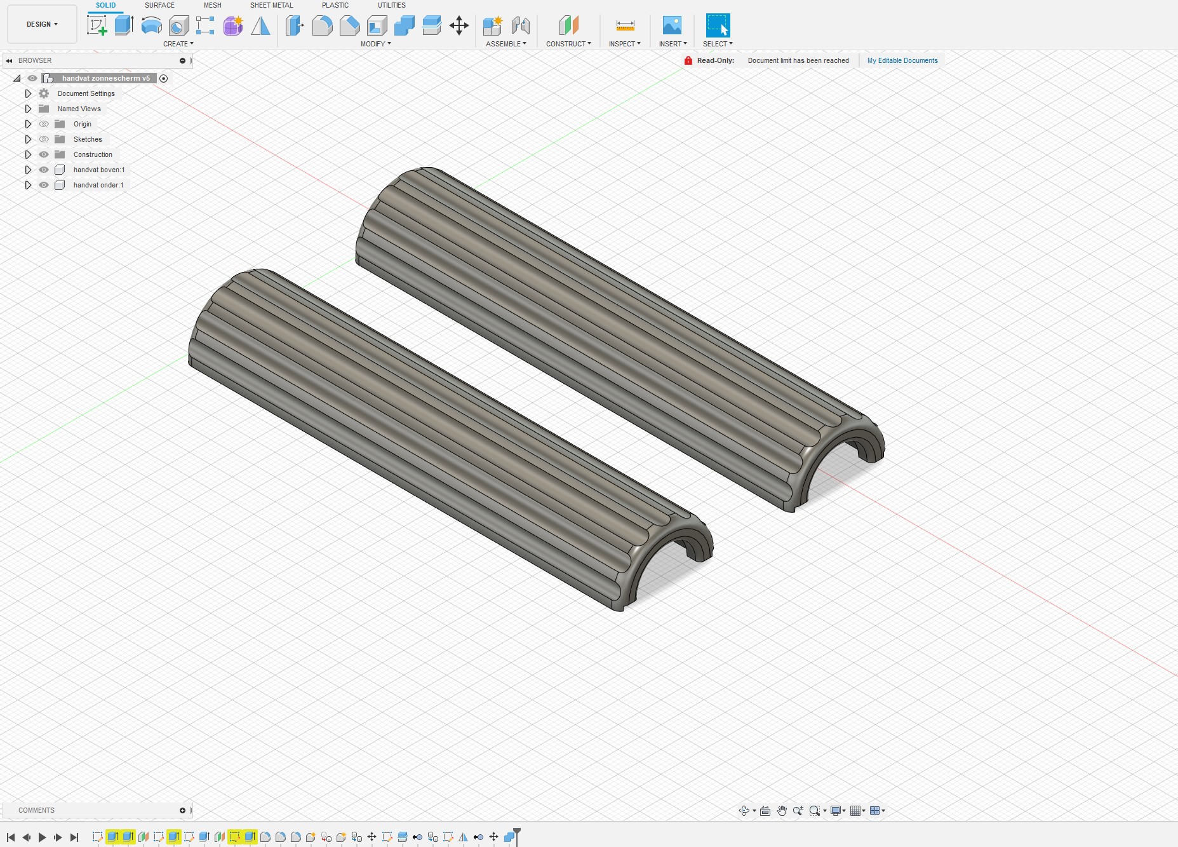Collapse the Browser panel
The width and height of the screenshot is (1178, 847).
click(9, 60)
